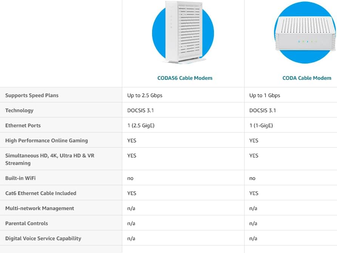Click the Parental Controls row label
This screenshot has width=337, height=253.
(x=26, y=223)
